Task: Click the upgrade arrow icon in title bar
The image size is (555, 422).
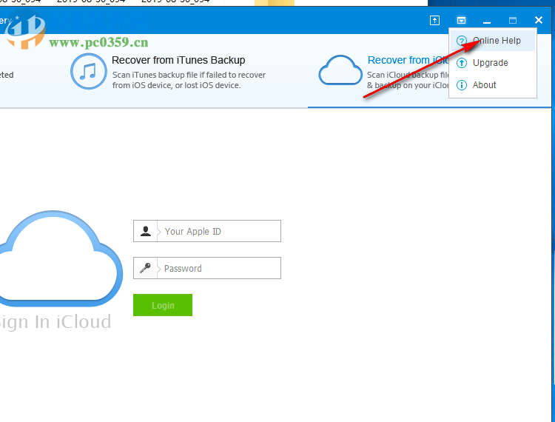Action: point(434,21)
